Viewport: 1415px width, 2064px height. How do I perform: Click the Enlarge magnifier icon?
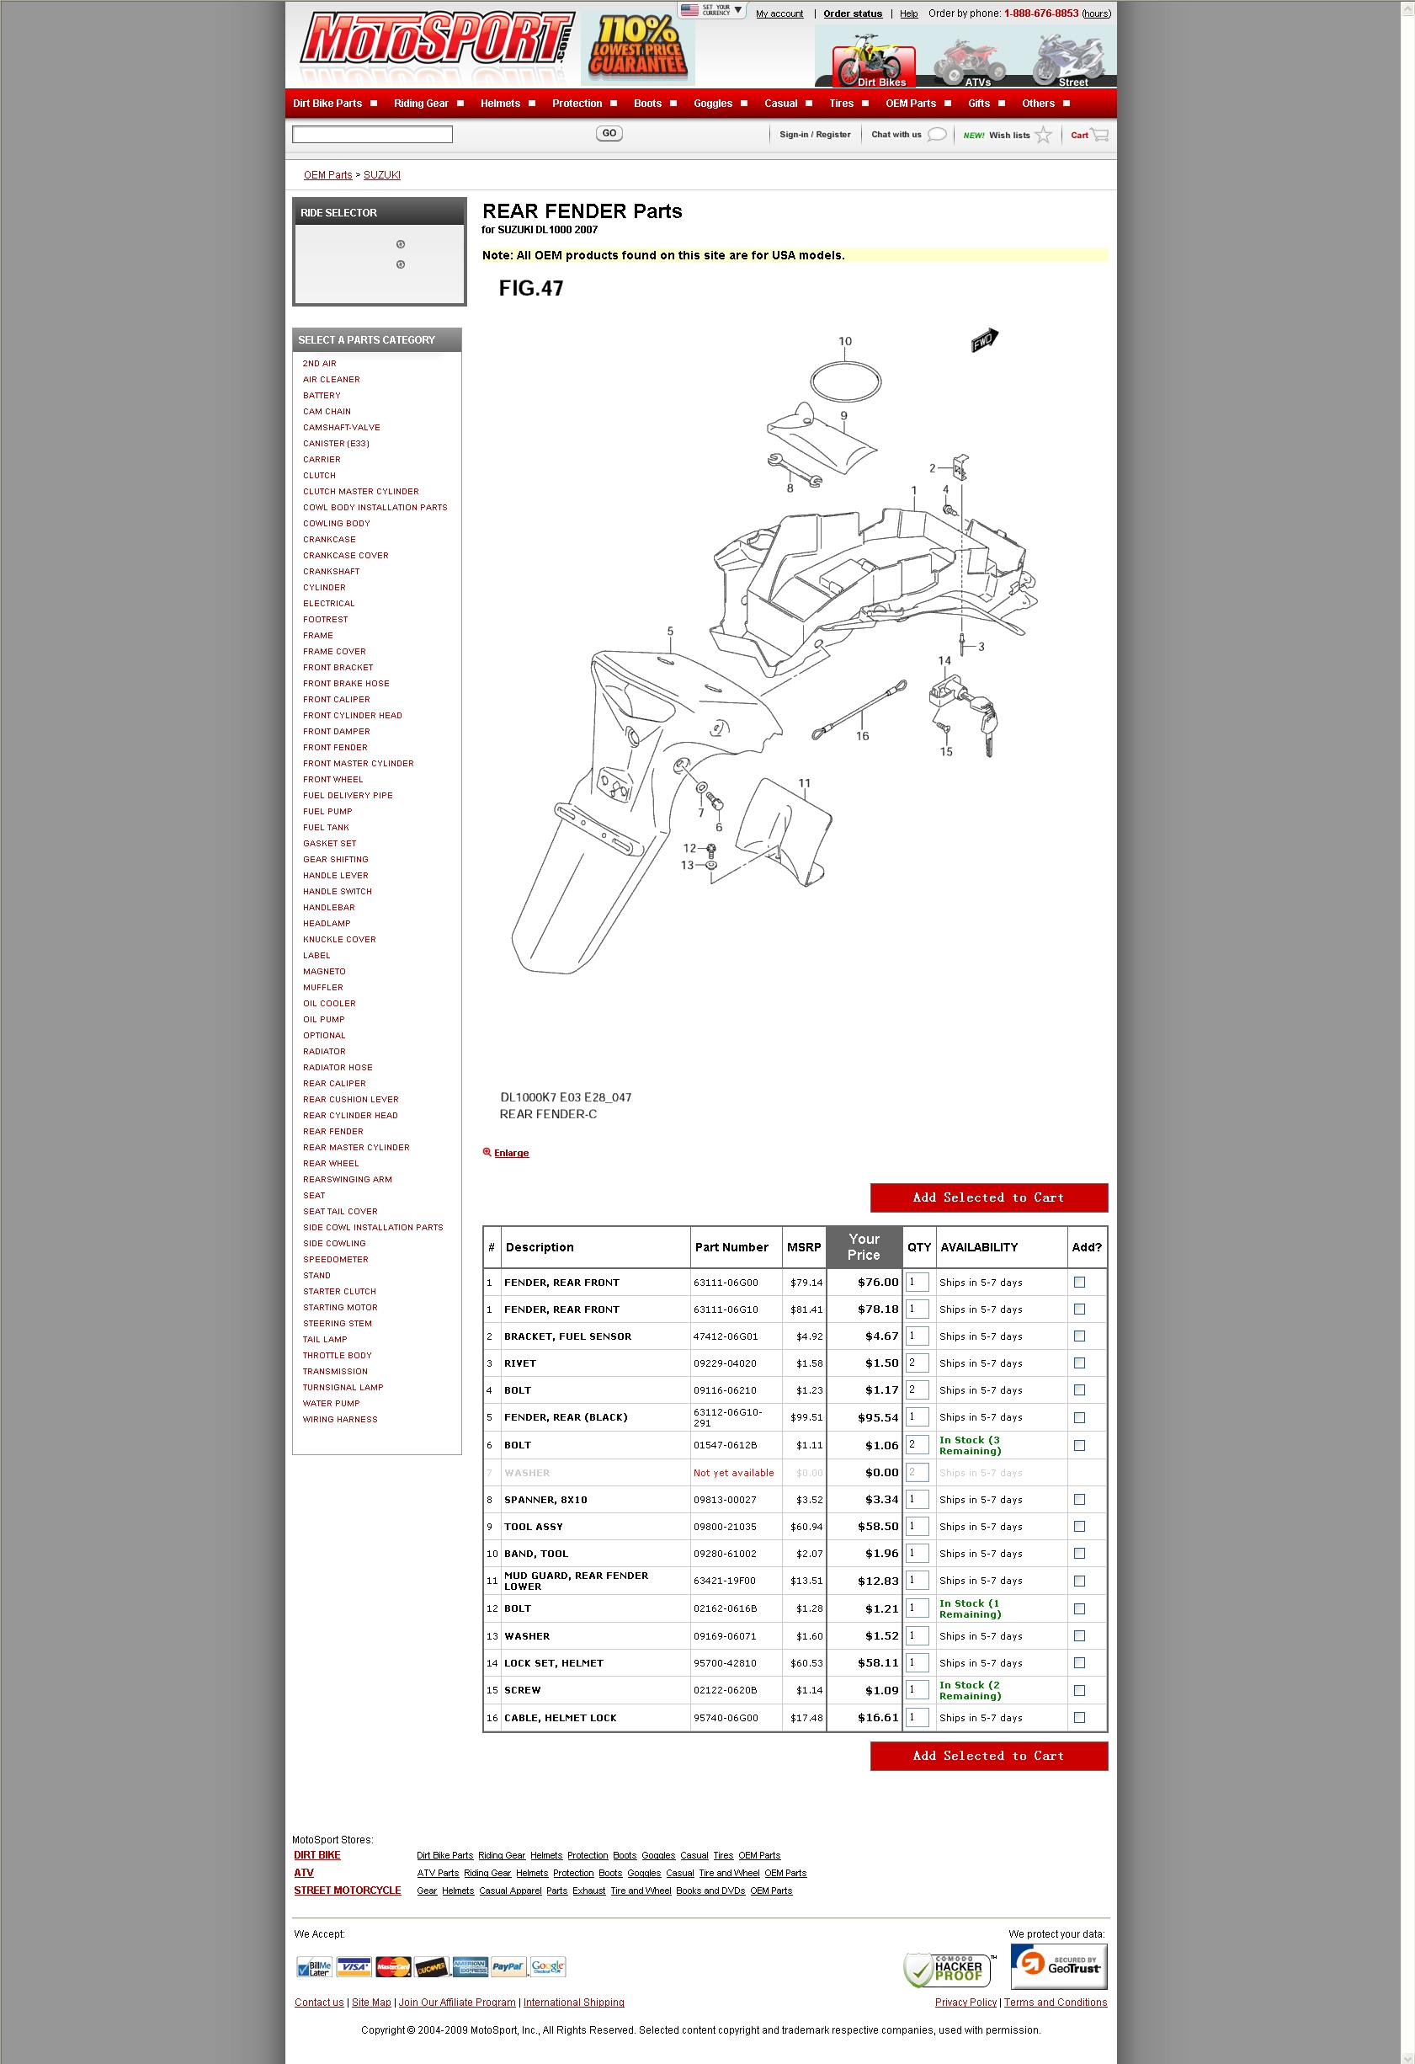(x=487, y=1152)
